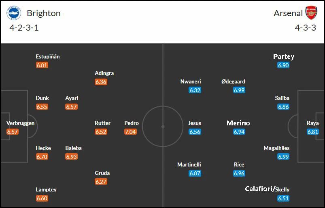
Task: Click the Arsenal club crest icon
Action: (x=311, y=13)
